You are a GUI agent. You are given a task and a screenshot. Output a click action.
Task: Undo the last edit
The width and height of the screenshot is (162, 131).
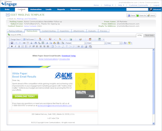click(16, 43)
